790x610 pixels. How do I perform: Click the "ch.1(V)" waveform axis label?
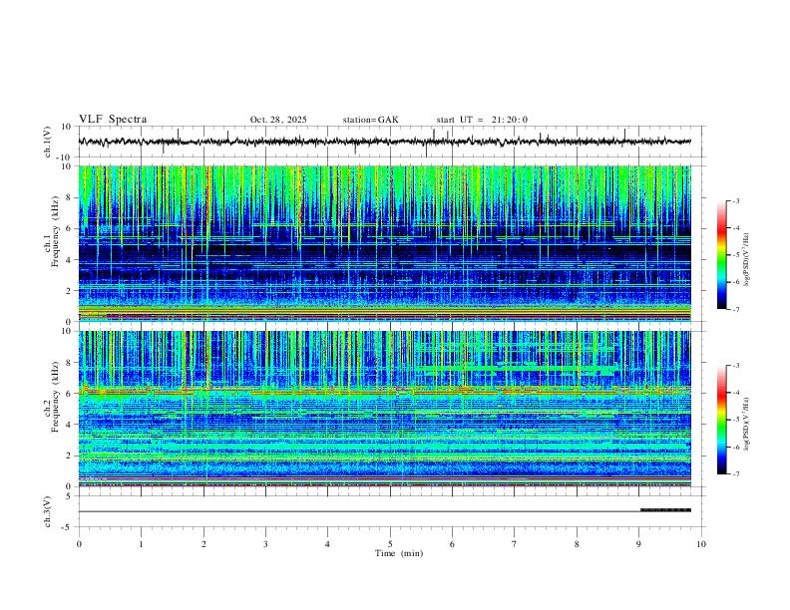click(x=48, y=142)
